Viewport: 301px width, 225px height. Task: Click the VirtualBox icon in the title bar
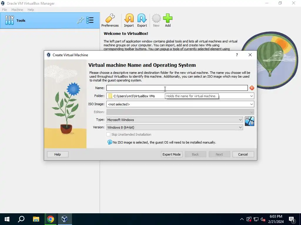(x=3, y=3)
